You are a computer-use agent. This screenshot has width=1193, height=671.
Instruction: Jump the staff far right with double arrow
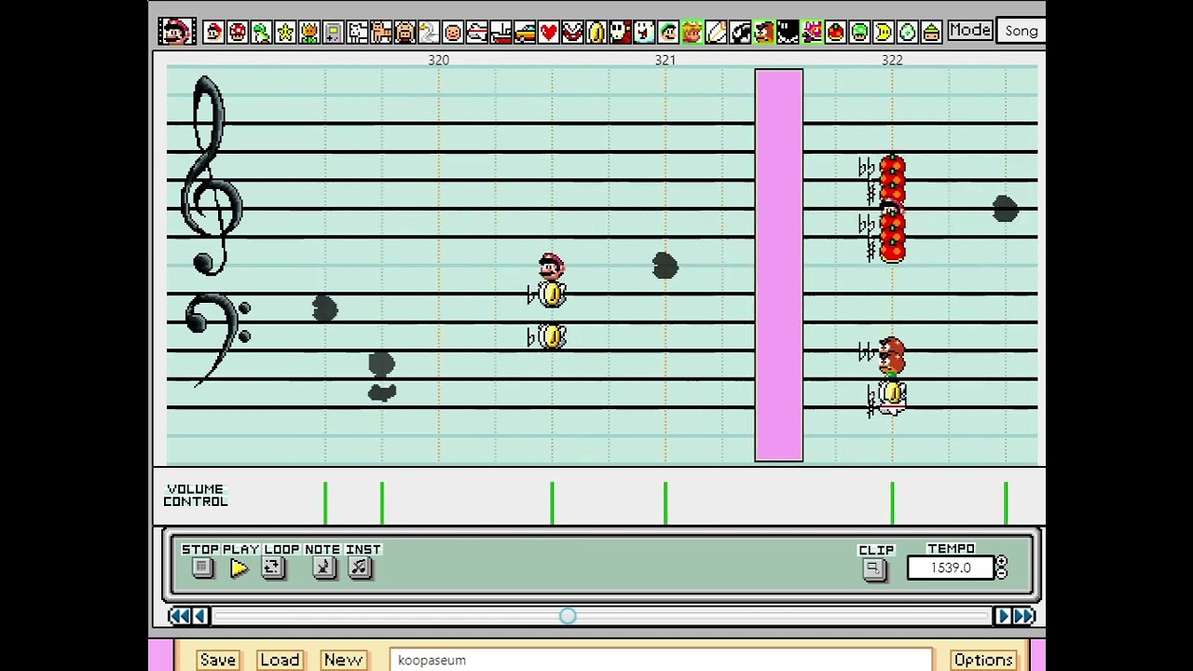pos(1023,616)
